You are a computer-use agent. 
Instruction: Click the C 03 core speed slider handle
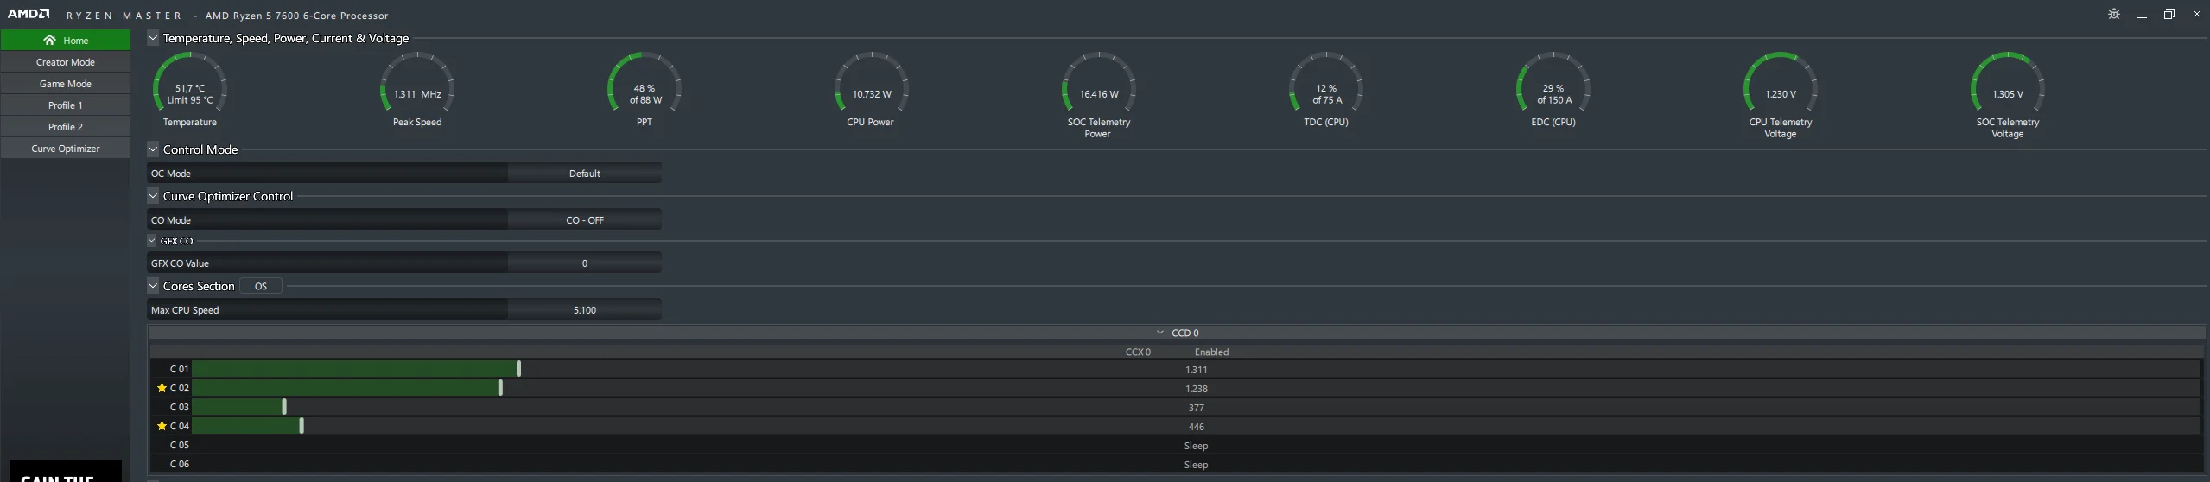point(284,407)
